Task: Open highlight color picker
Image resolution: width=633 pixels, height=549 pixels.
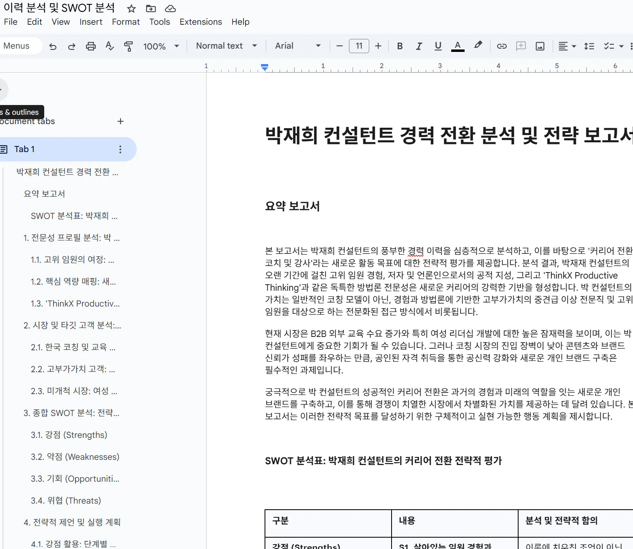Action: pos(478,46)
